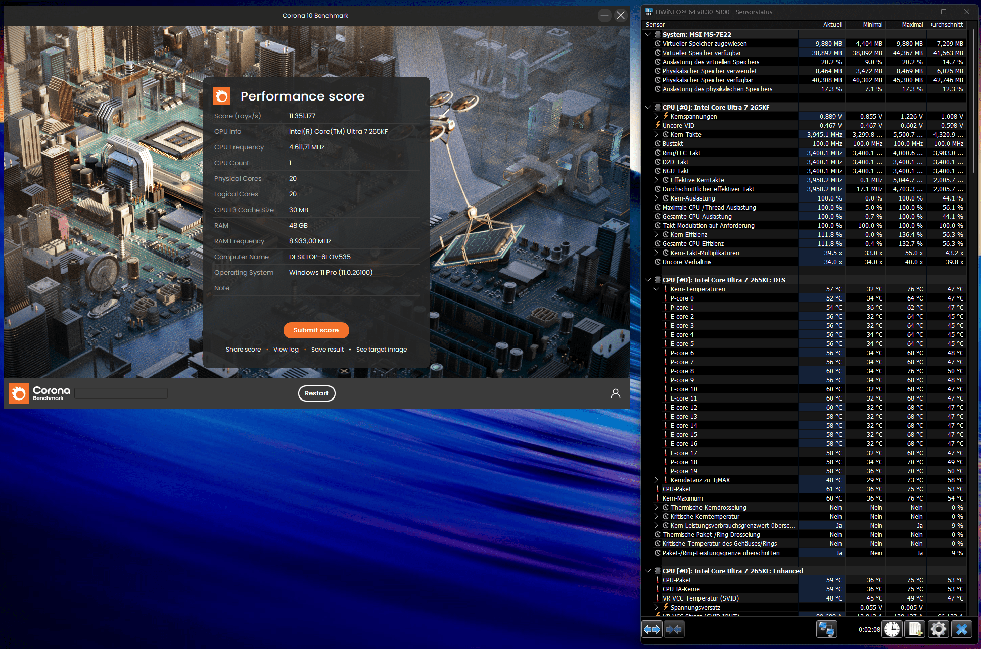Click the collapse columns arrows icon in HWiNFO
The width and height of the screenshot is (981, 649).
pos(674,629)
